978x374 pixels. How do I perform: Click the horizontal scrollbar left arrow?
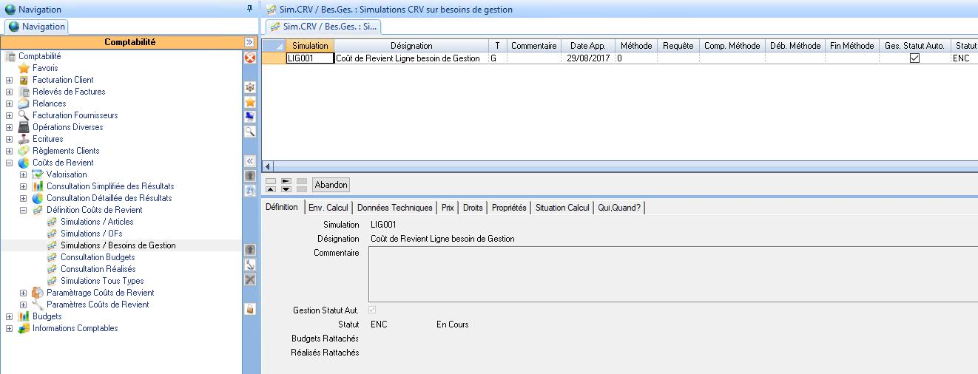coord(268,166)
